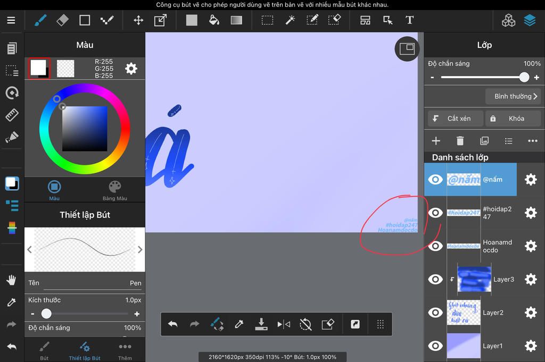Reset canvas rotation in bottom bar
This screenshot has width=545, height=362.
point(305,324)
